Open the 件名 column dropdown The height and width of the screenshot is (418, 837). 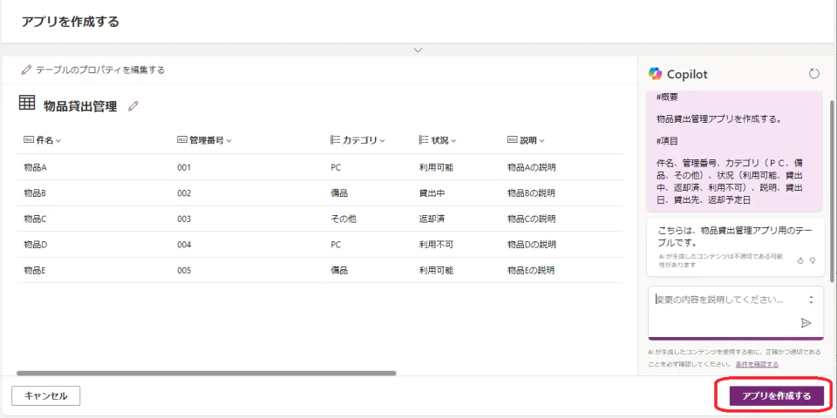58,141
